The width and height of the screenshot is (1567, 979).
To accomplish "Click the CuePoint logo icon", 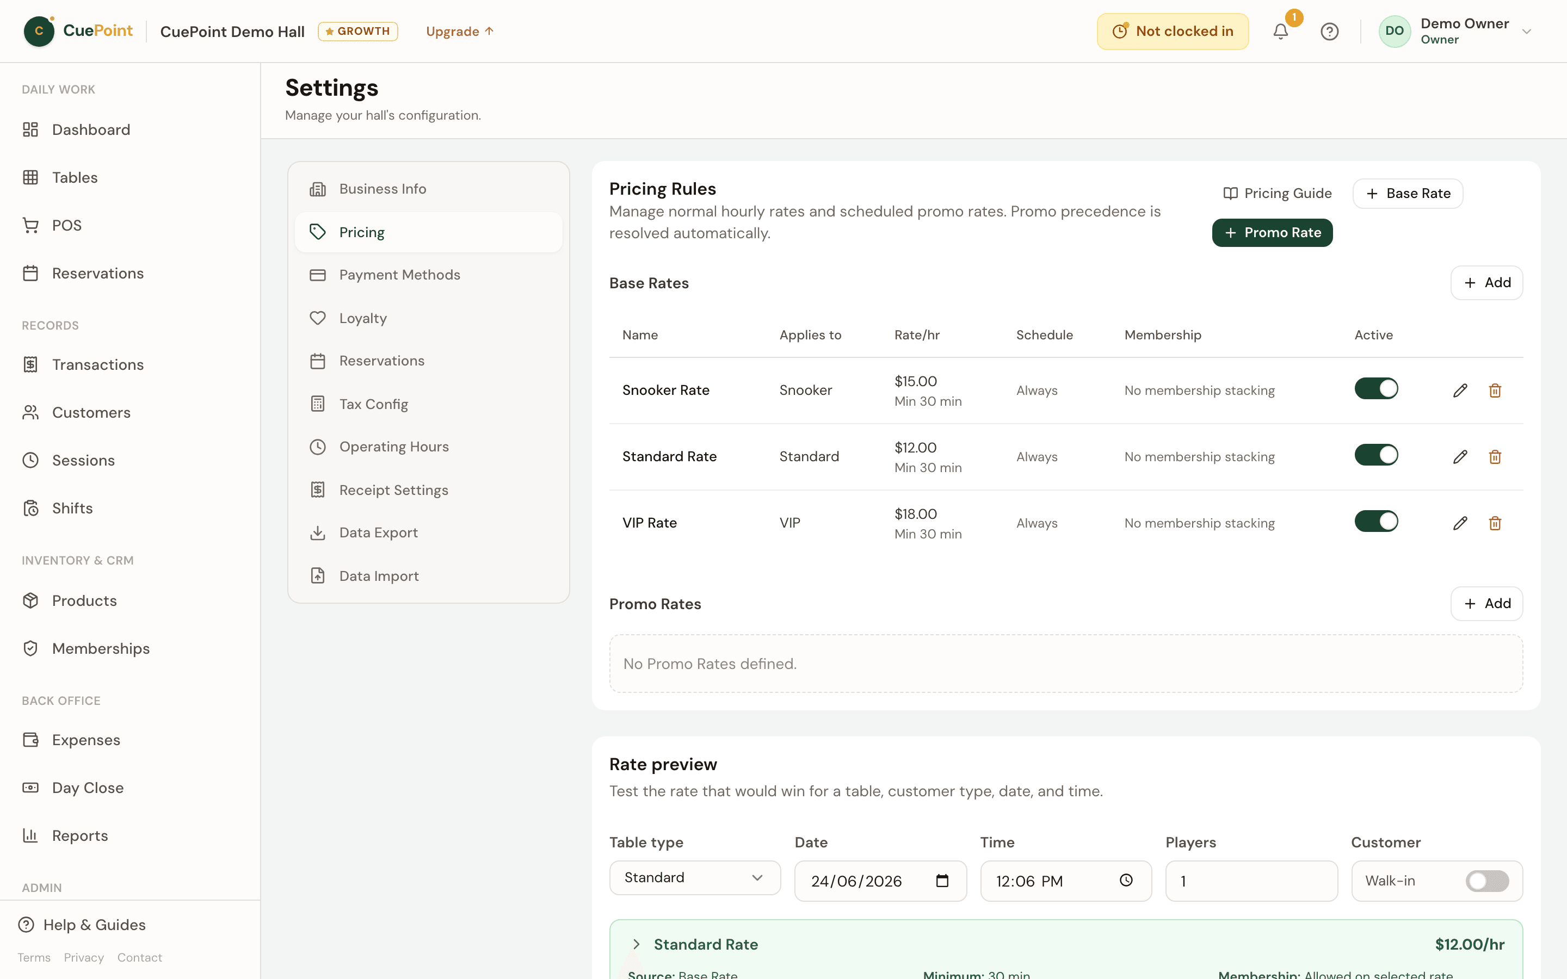I will coord(39,31).
